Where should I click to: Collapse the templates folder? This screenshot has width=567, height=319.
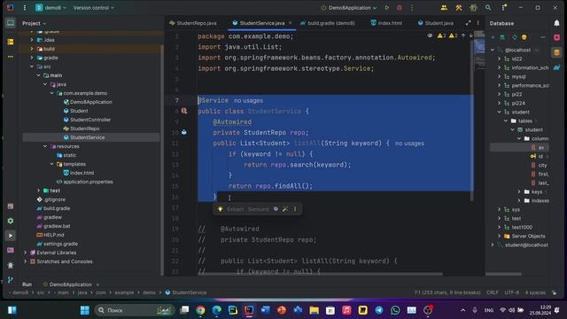(x=51, y=164)
